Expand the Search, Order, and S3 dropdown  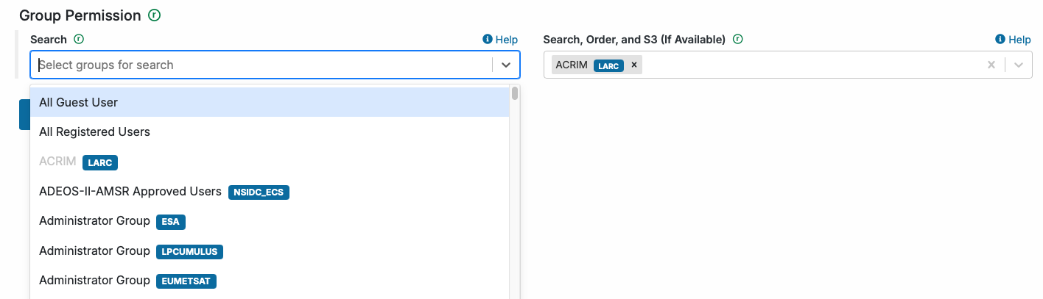click(x=1019, y=65)
